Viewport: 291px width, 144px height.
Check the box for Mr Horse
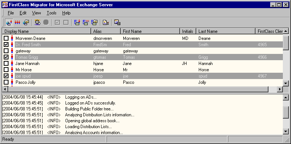point(6,70)
